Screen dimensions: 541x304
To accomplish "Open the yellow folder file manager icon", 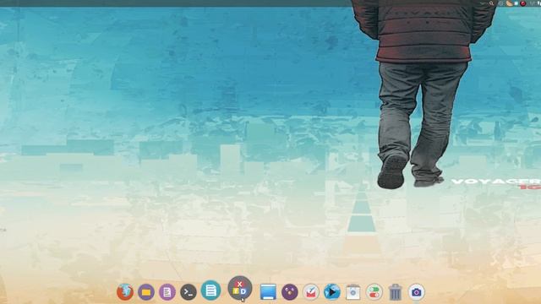I will [146, 292].
